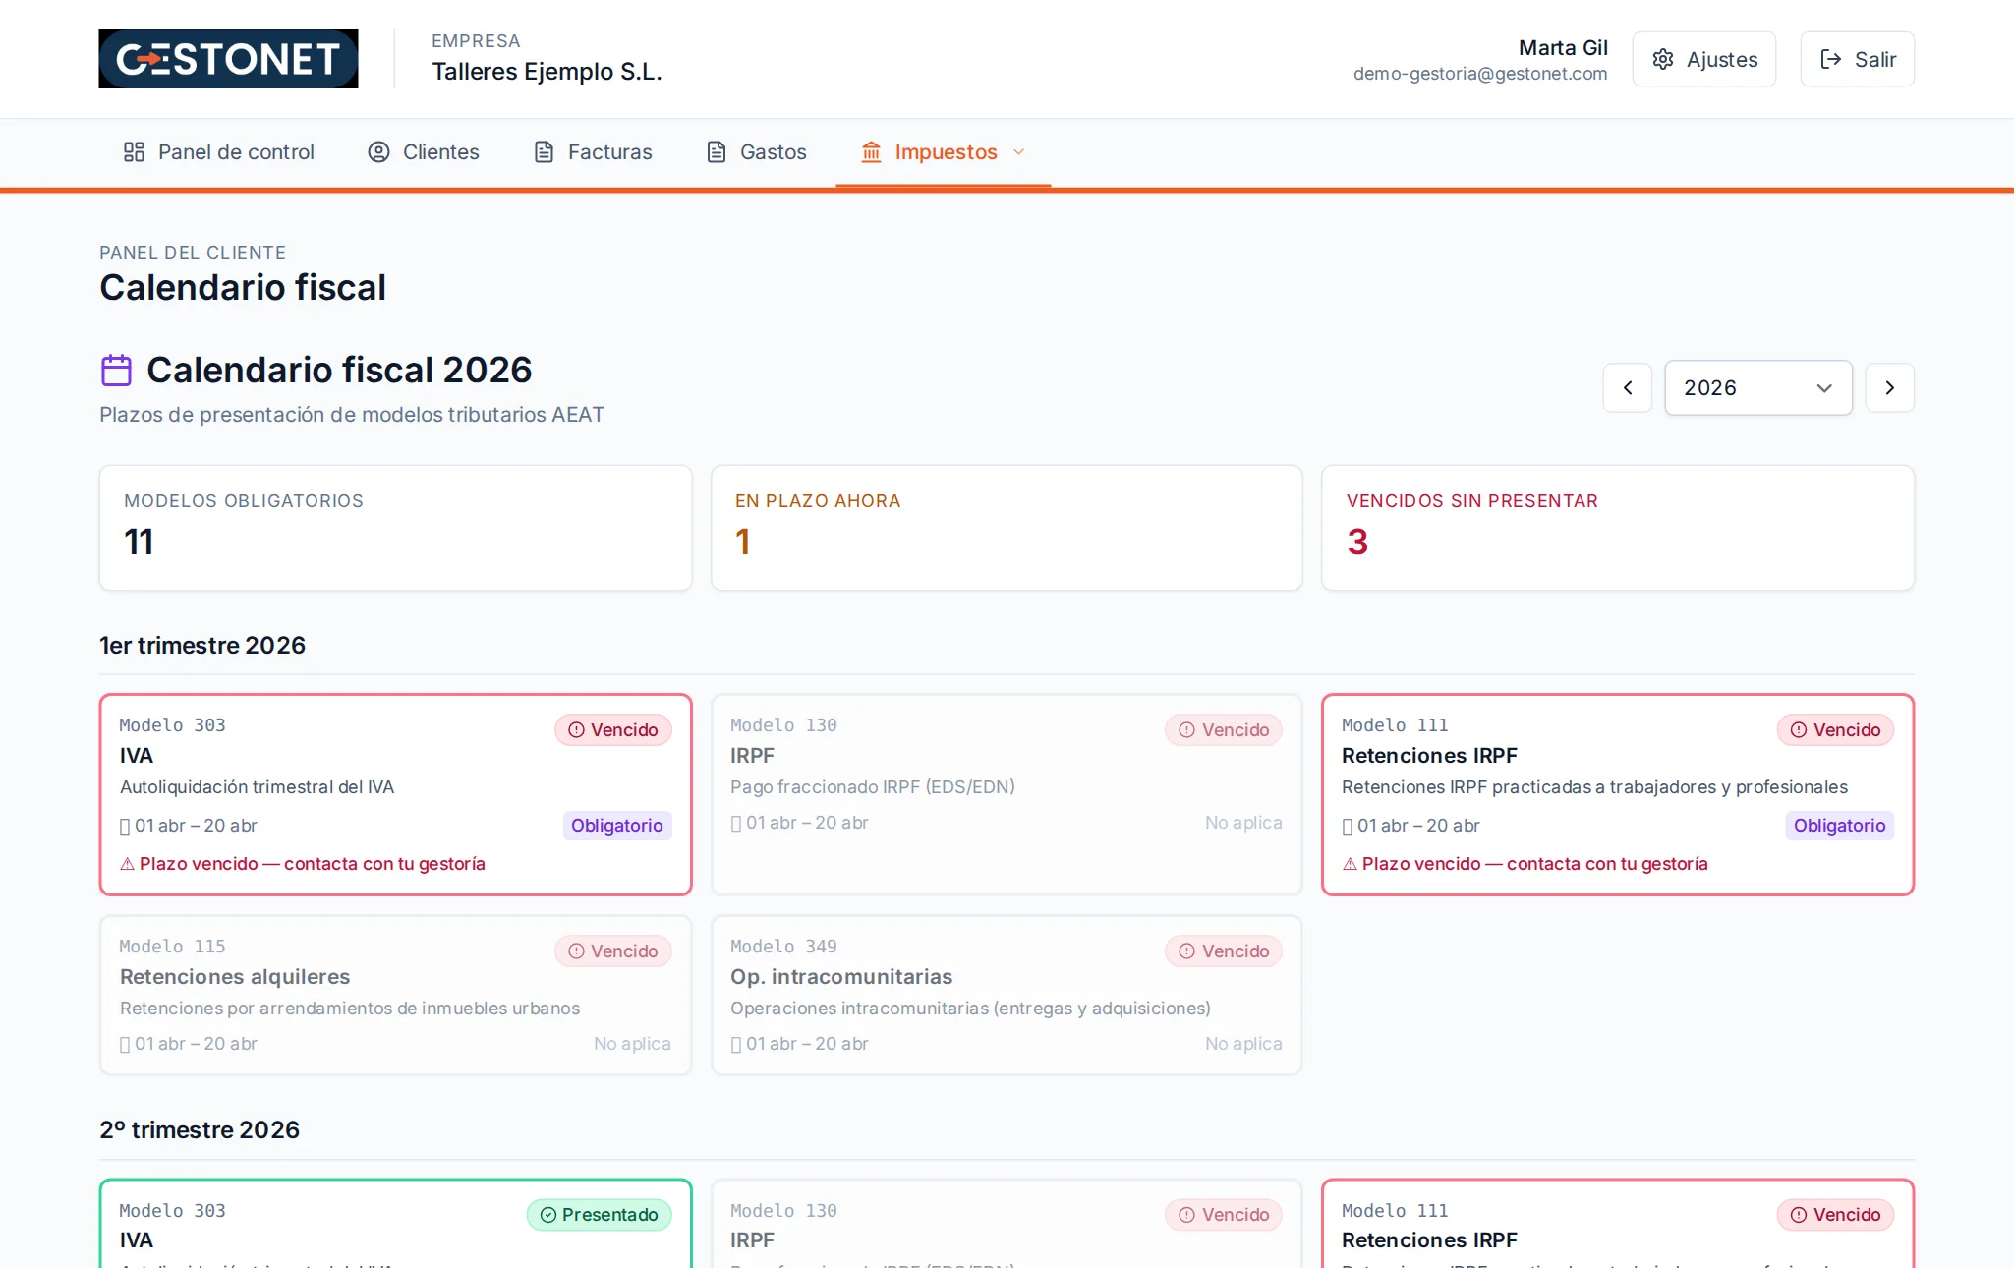The width and height of the screenshot is (2014, 1268).
Task: Click the Impuestos bank icon
Action: coord(871,152)
